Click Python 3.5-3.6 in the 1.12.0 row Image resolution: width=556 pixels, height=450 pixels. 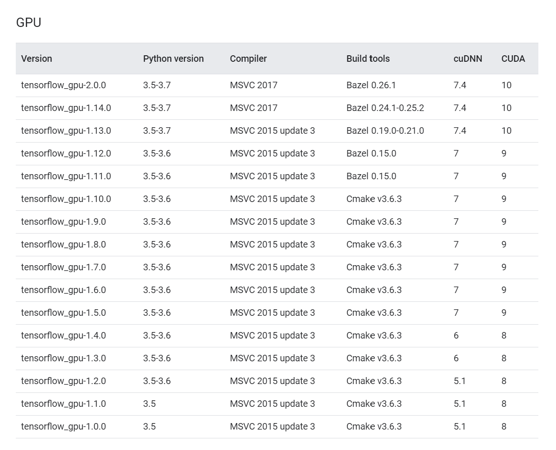157,153
